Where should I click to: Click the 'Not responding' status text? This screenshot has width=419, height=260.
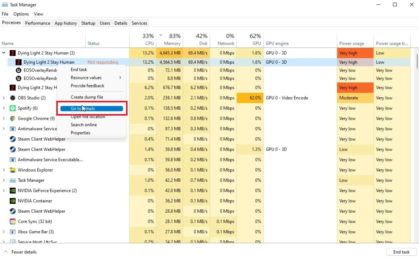(x=103, y=62)
